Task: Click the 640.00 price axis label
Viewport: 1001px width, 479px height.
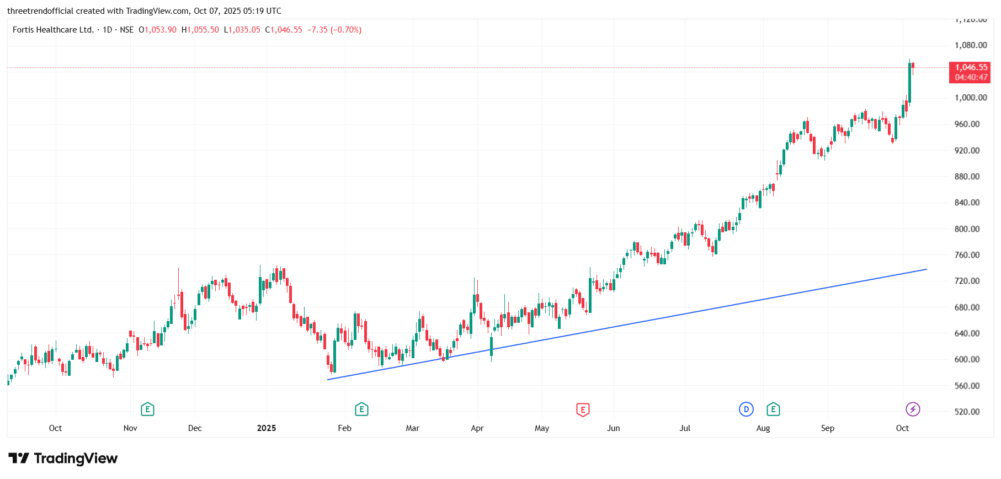Action: click(x=967, y=333)
